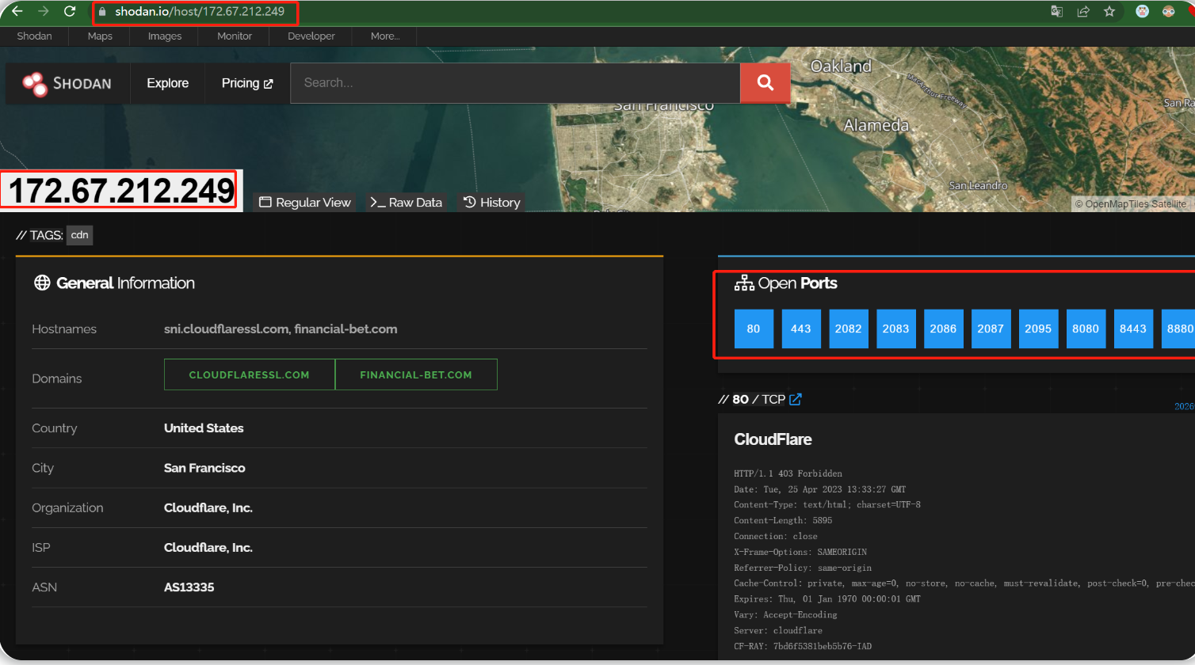Jump to open port 2095

pyautogui.click(x=1038, y=329)
